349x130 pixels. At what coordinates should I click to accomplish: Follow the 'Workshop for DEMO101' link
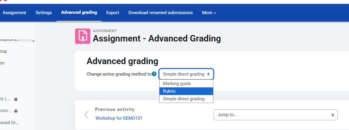119,118
